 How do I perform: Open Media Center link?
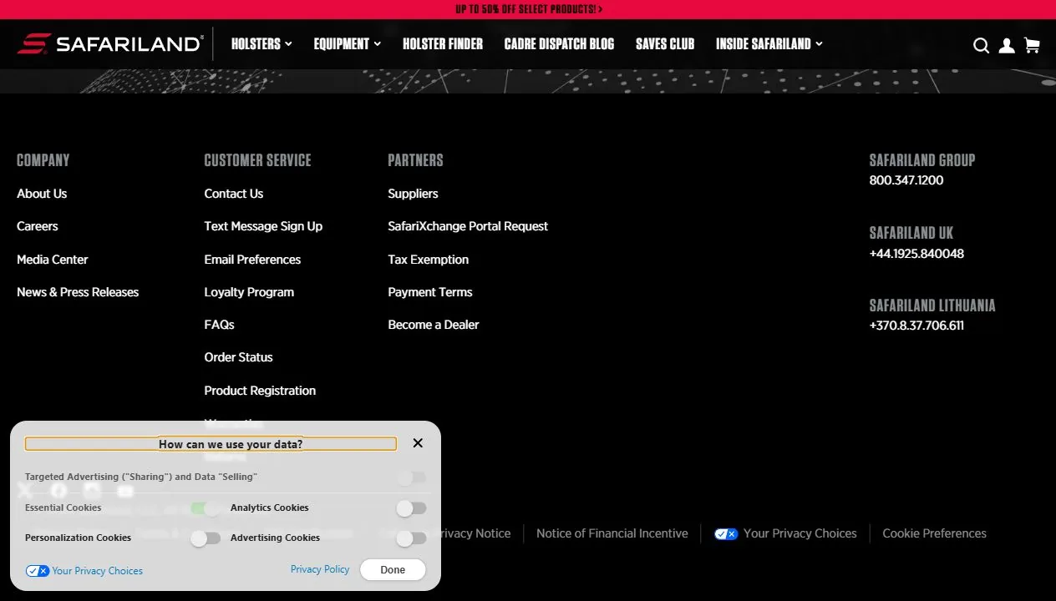tap(53, 260)
